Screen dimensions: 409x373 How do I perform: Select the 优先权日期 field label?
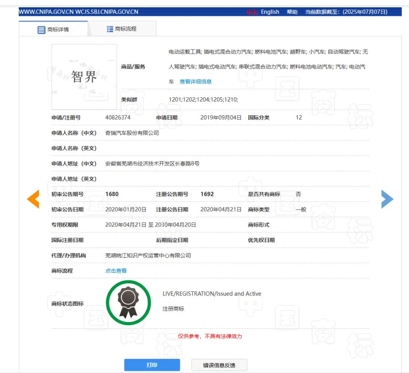coord(261,240)
